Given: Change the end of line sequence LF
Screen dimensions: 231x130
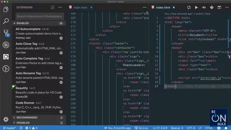Looking at the screenshot, I should (200, 128).
